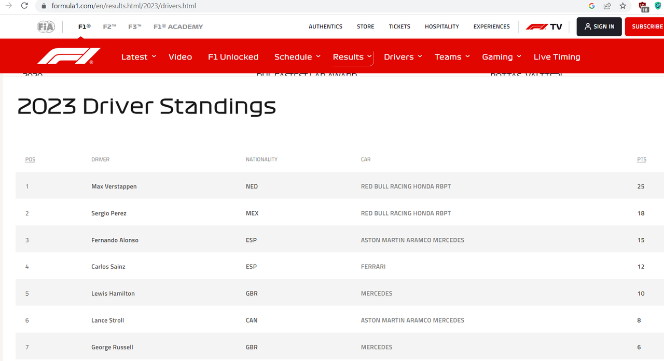Click the red Subscribe button
The height and width of the screenshot is (361, 664).
coord(644,26)
